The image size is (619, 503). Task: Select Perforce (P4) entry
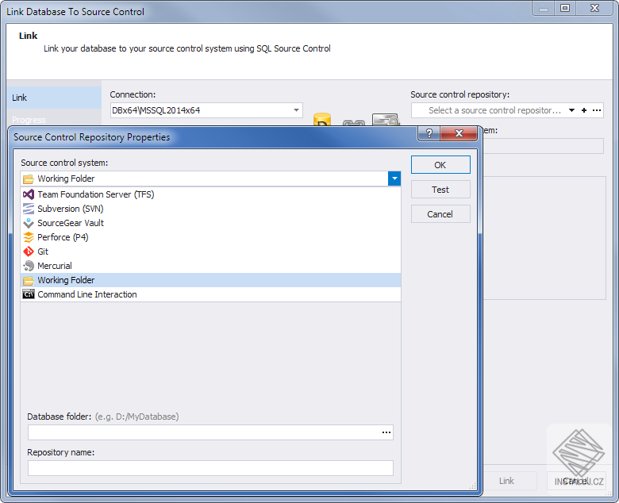[210, 237]
